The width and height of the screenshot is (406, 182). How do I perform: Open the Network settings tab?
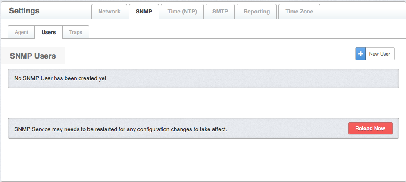(x=109, y=12)
